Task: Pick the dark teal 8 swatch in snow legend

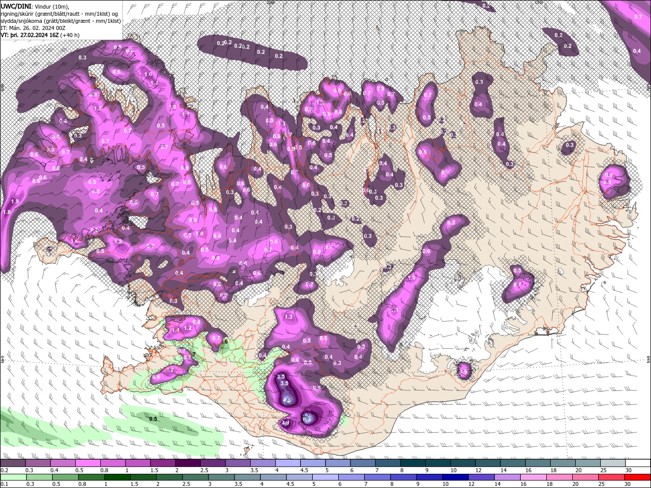Action: click(x=413, y=463)
